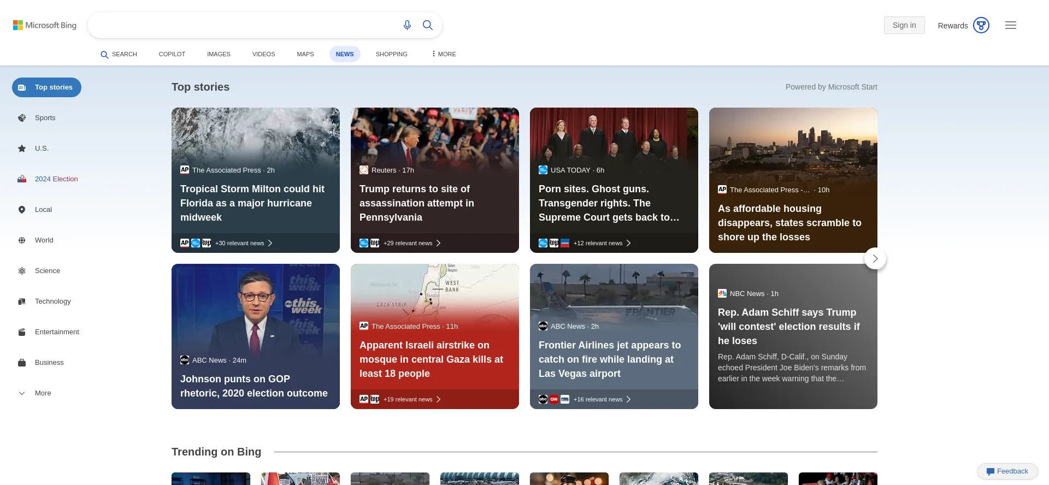Click the Local map pin icon
Screen dimensions: 1049x485
[x=22, y=210]
